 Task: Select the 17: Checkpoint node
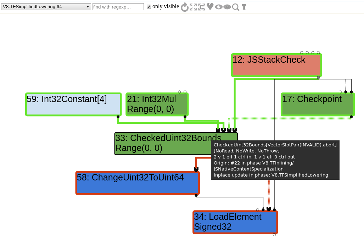(318, 105)
